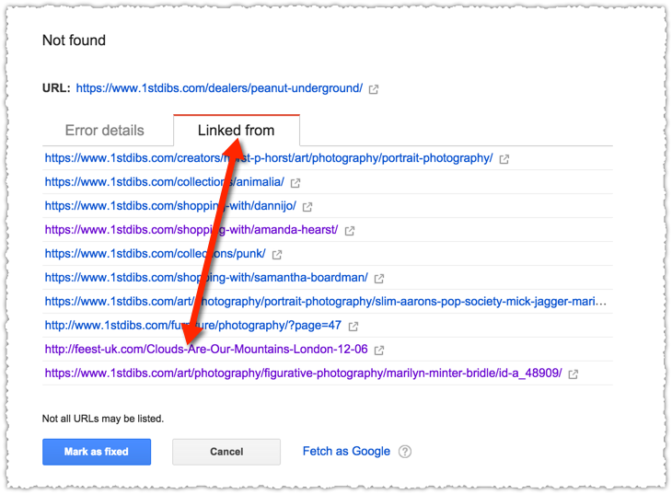The width and height of the screenshot is (672, 494).
Task: Open the shopping-with/amanda-hearst link
Action: [191, 230]
